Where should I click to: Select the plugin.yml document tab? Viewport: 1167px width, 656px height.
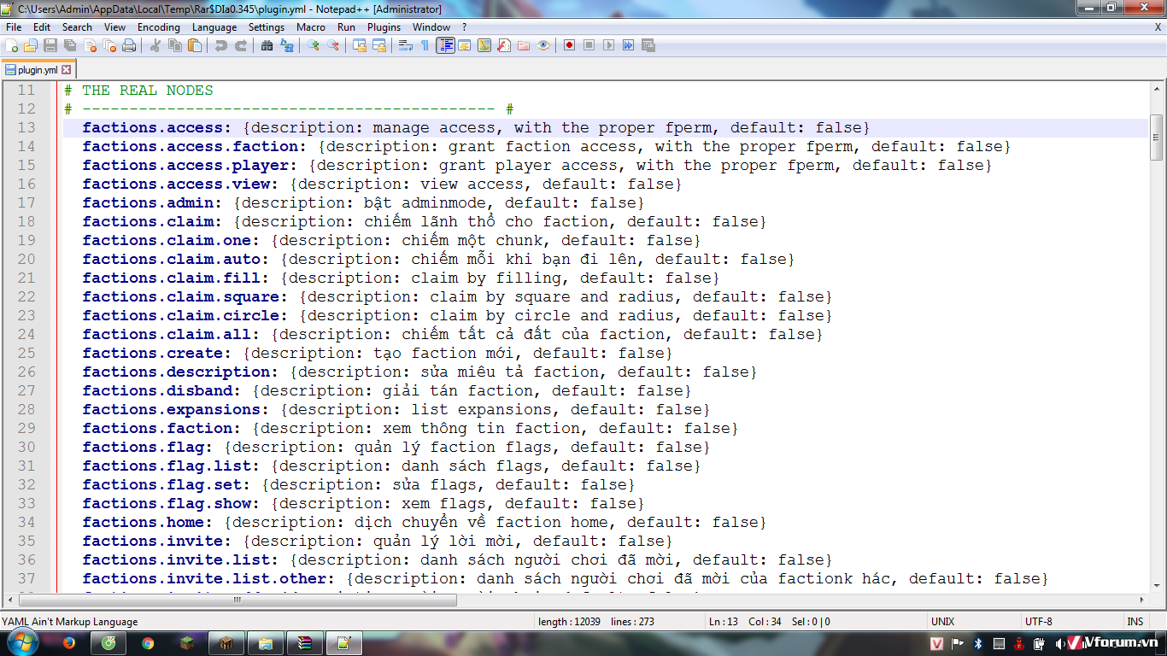[x=39, y=70]
